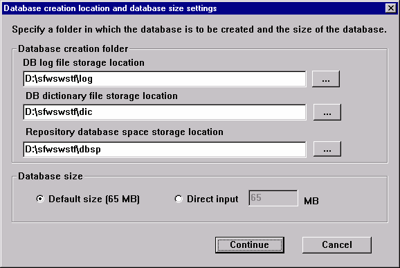Viewport: 400px width, 268px height.
Task: Click into the D:\sfwswstf\dbsp path field
Action: (x=165, y=150)
